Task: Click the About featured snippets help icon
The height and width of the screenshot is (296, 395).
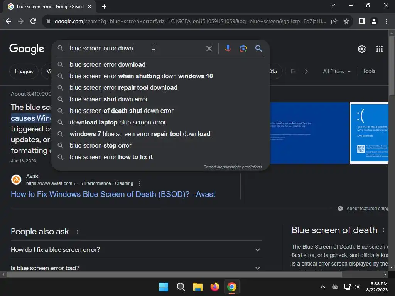Action: (x=340, y=209)
